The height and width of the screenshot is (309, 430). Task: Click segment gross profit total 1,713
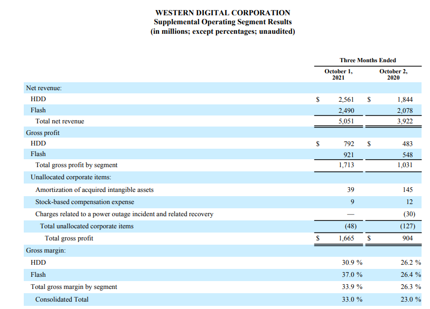[346, 165]
